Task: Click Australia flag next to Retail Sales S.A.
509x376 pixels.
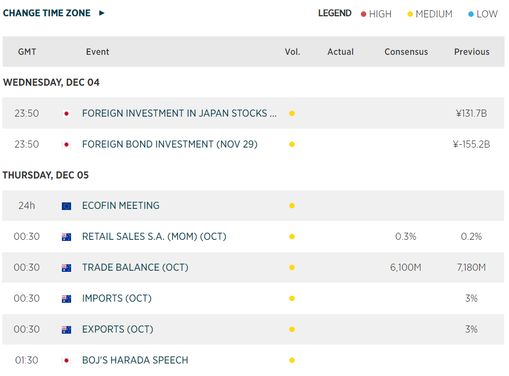Action: (66, 237)
